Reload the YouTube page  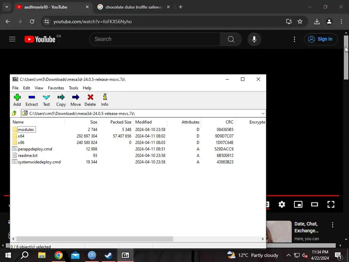[32, 21]
